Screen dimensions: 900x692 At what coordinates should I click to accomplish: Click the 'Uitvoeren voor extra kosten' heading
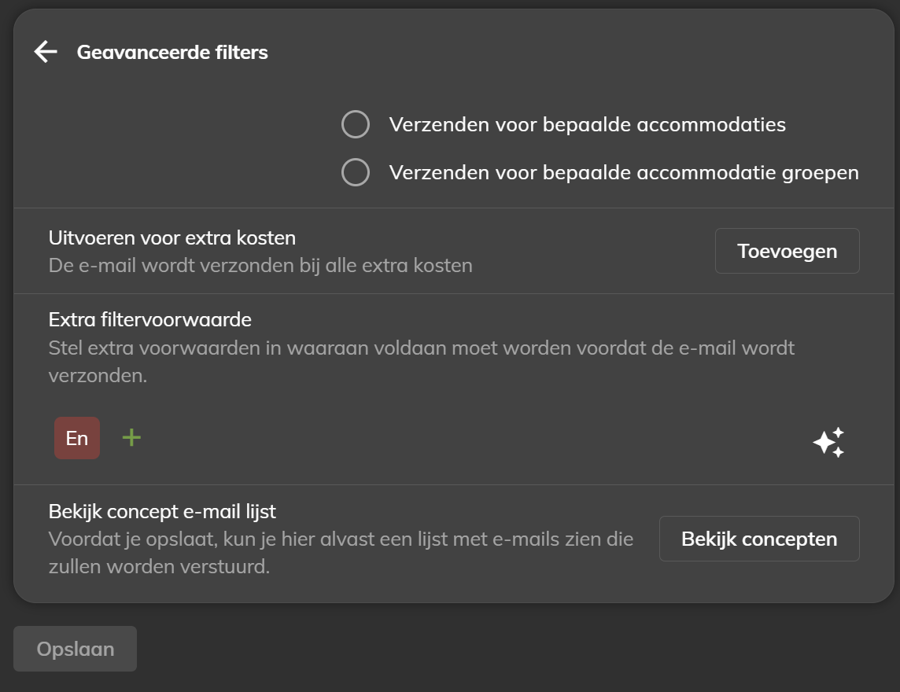tap(172, 237)
